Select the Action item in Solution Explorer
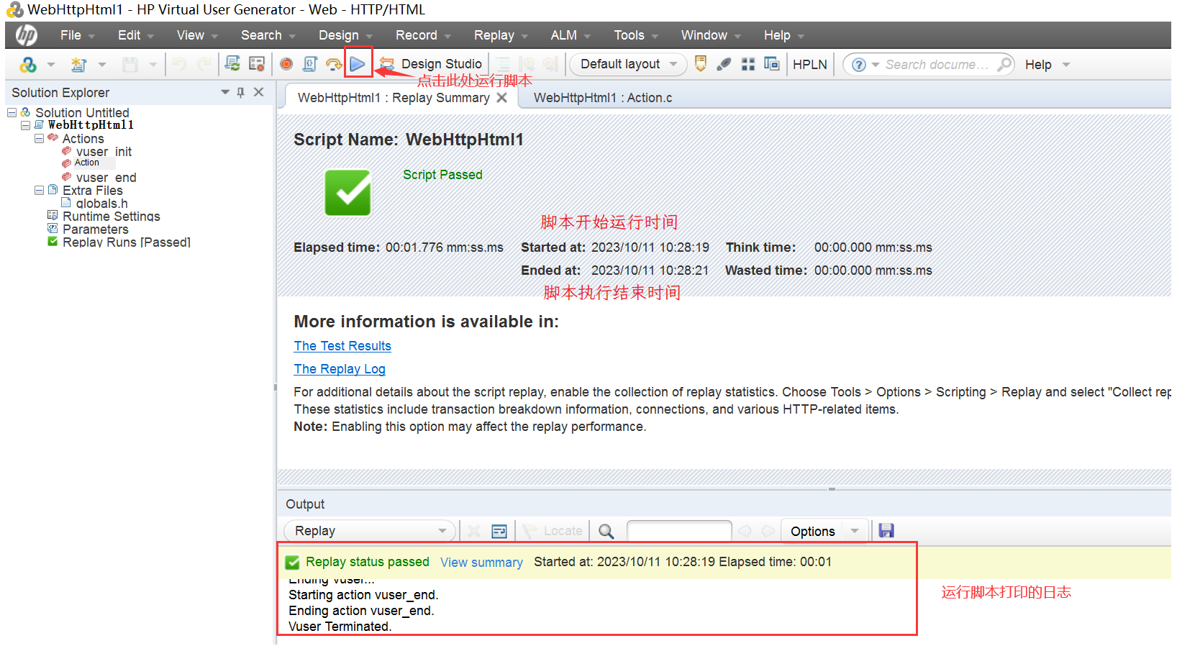The image size is (1177, 646). 87,163
